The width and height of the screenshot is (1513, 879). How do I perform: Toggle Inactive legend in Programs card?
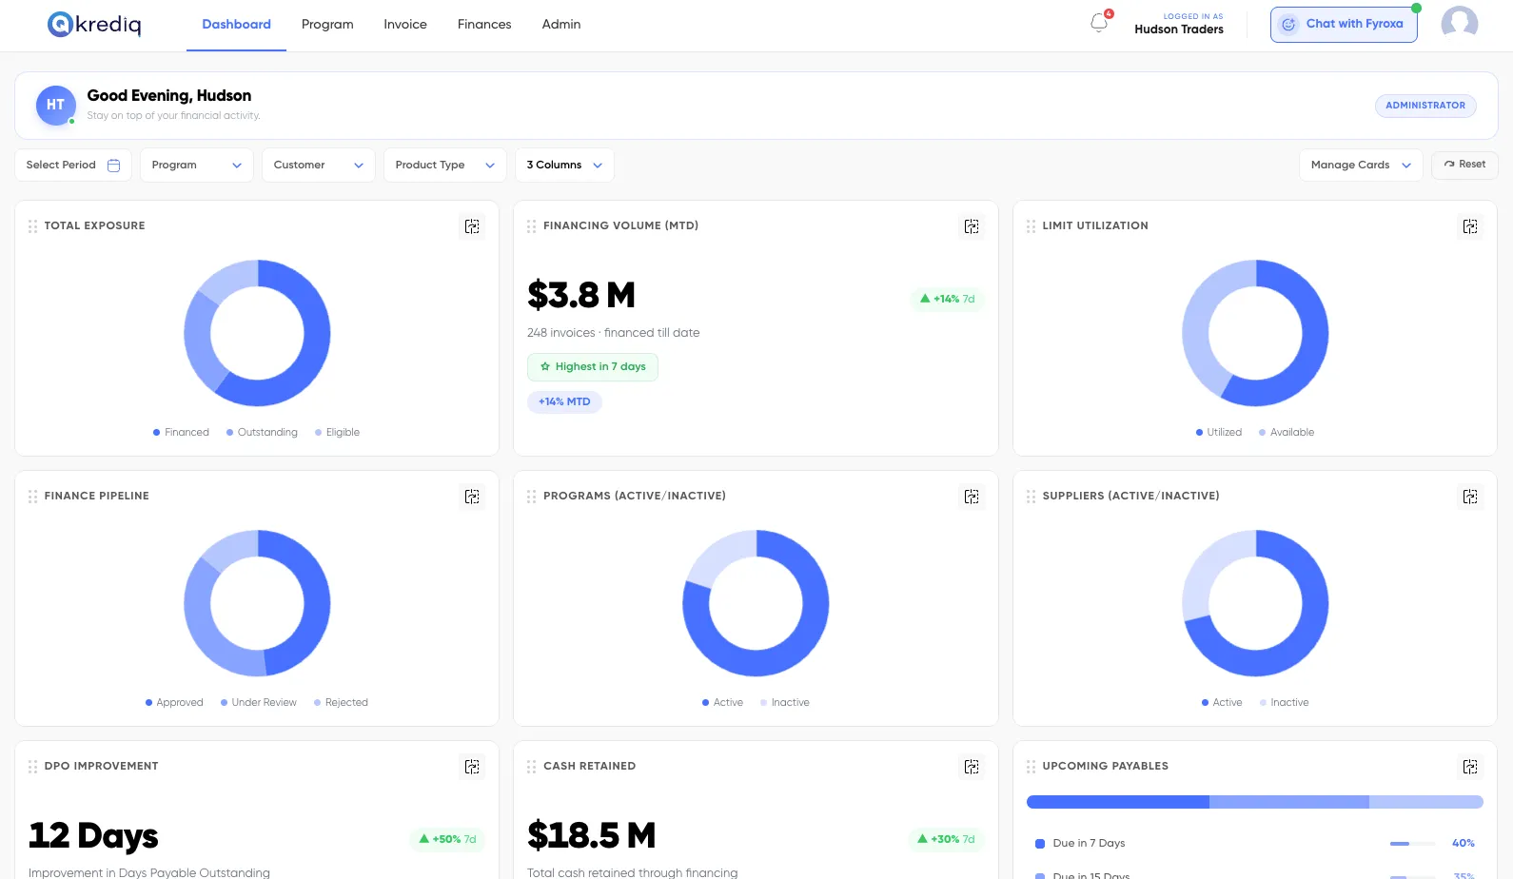[x=784, y=702]
